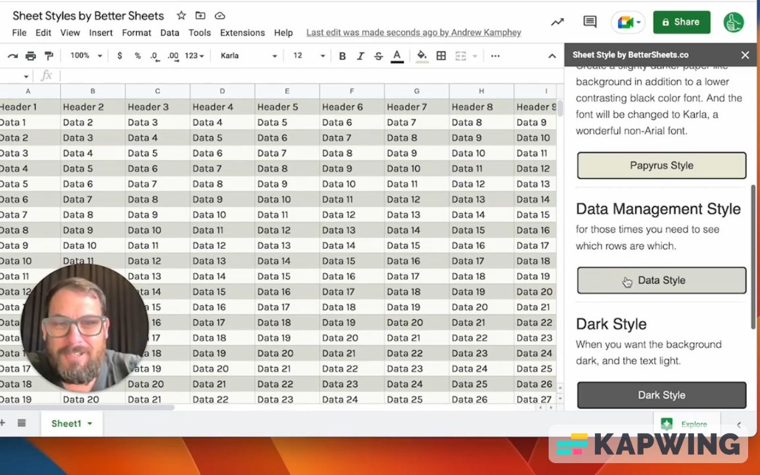Viewport: 760px width, 475px height.
Task: Open the Sheet1 tab menu arrow
Action: 90,423
